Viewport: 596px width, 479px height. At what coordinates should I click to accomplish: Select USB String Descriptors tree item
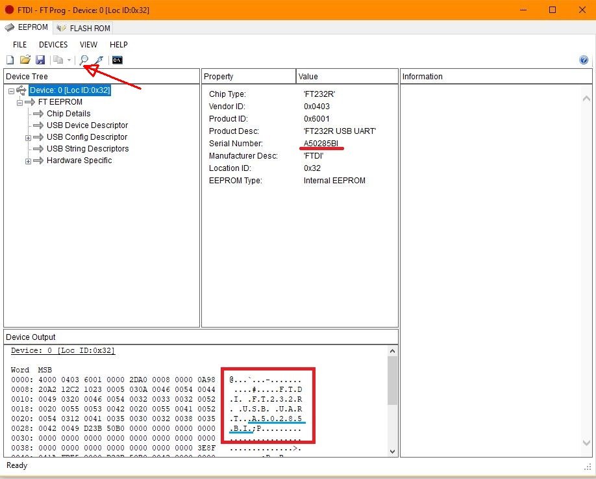point(87,149)
